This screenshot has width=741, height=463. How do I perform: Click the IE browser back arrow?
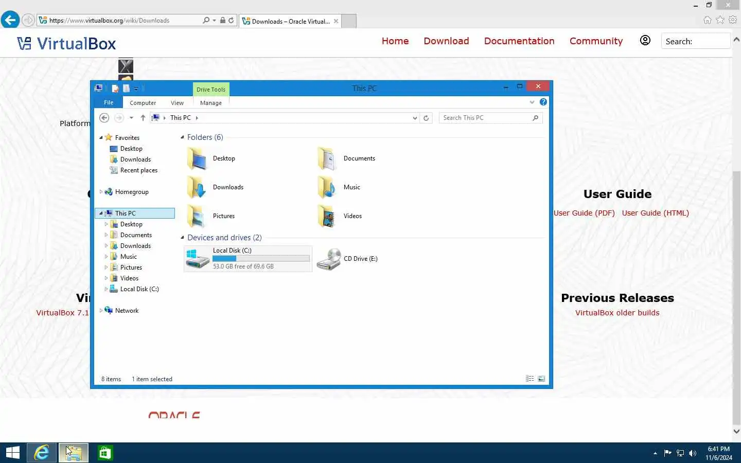click(x=10, y=20)
